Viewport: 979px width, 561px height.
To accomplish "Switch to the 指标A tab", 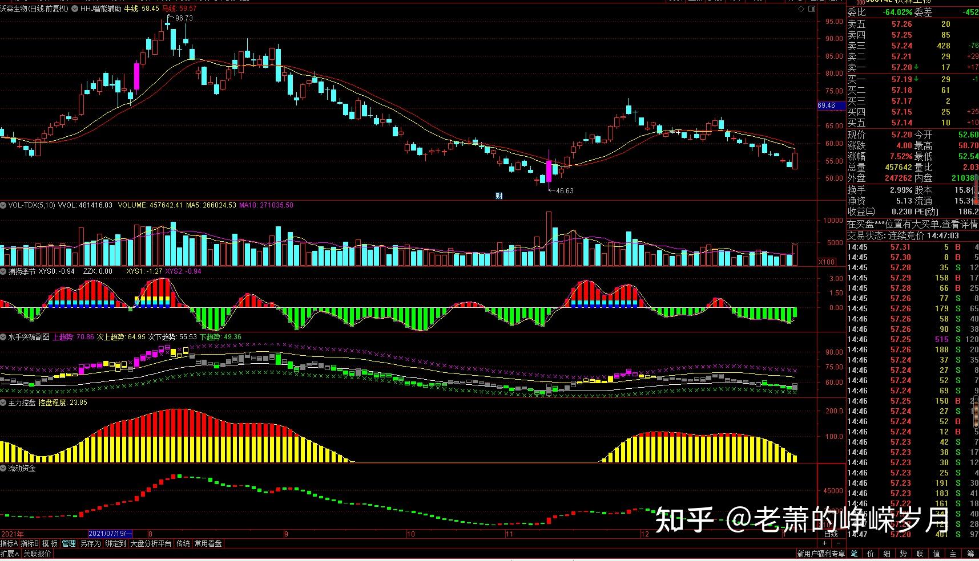I will pos(10,544).
